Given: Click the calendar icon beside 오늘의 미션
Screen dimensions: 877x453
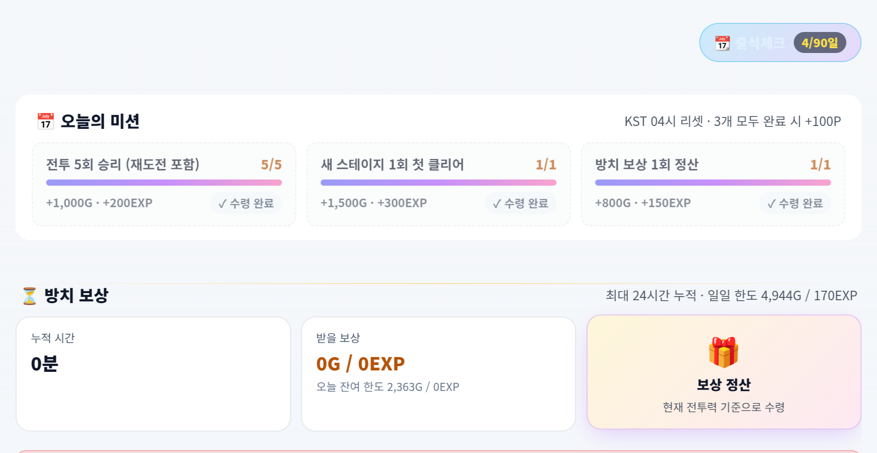Looking at the screenshot, I should click(46, 121).
